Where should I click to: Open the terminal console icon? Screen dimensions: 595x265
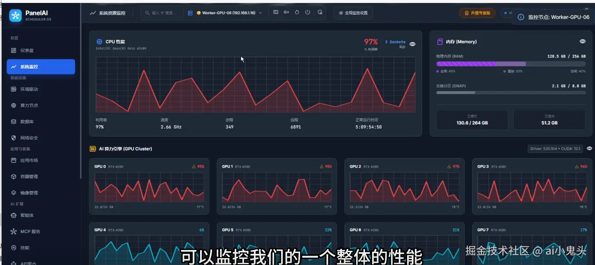(x=276, y=12)
